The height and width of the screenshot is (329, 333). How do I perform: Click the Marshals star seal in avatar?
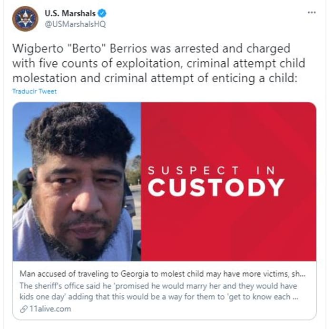click(25, 18)
